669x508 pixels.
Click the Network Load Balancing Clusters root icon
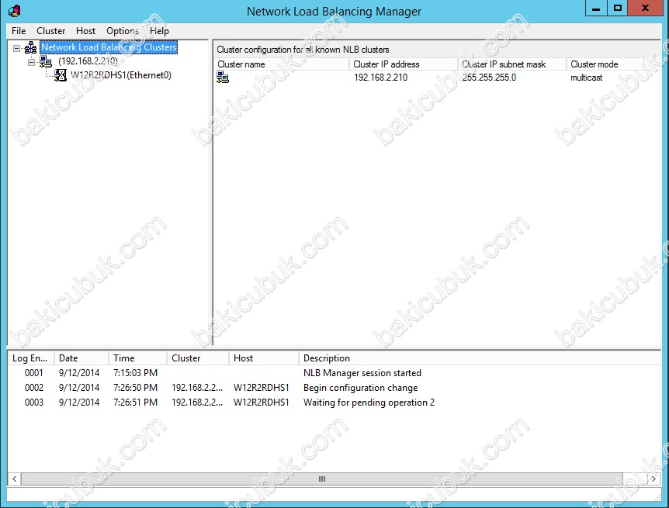click(31, 47)
